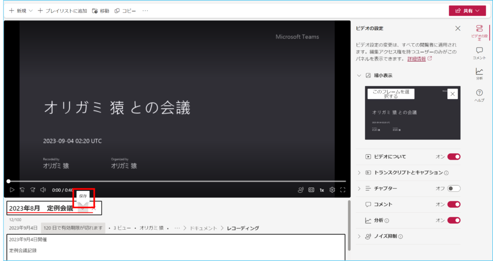This screenshot has width=493, height=261.
Task: Click the skip back 10 seconds icon
Action: tap(22, 190)
